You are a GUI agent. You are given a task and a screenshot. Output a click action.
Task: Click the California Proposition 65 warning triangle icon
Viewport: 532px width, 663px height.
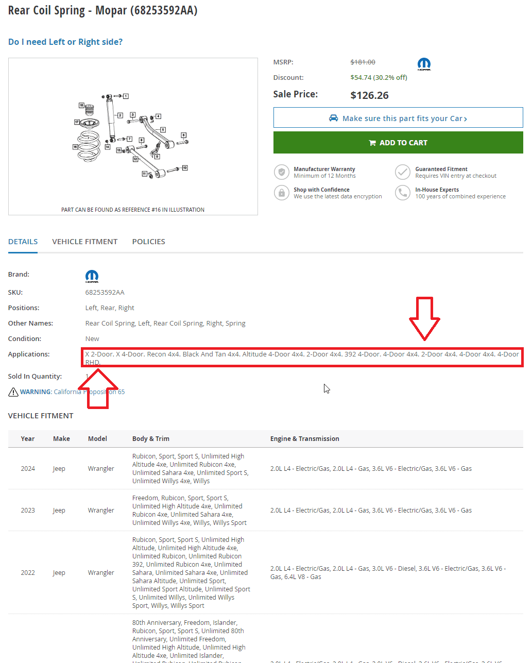(x=13, y=392)
